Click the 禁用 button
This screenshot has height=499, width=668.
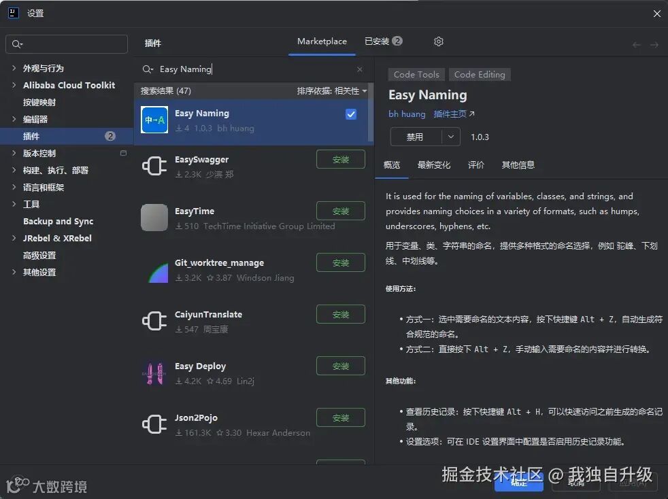coord(416,137)
